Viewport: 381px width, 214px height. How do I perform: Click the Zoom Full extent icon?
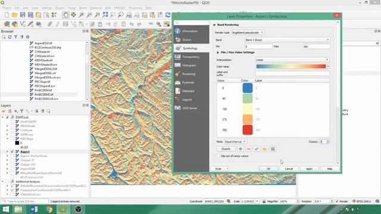[105, 15]
